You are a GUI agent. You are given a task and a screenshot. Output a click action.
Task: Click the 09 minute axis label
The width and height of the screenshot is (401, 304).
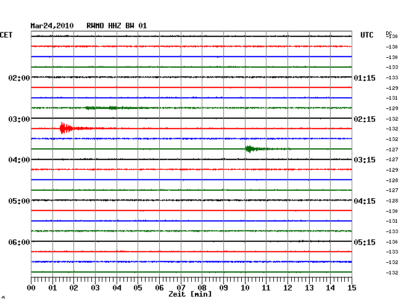click(x=223, y=287)
